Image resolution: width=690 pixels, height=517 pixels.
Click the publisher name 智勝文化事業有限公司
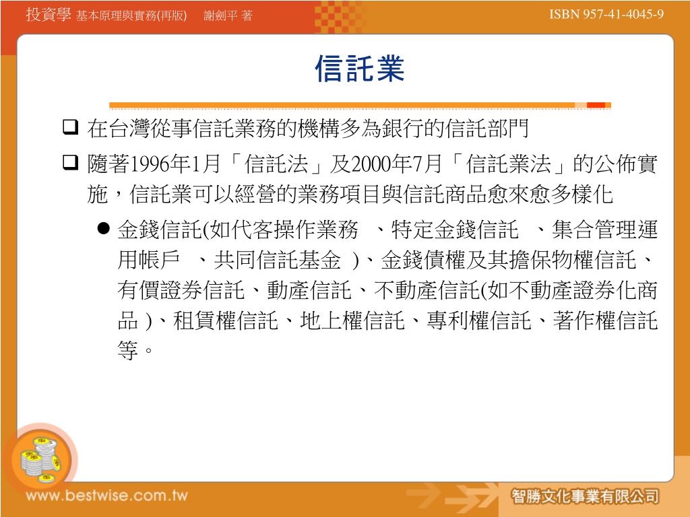pos(585,496)
